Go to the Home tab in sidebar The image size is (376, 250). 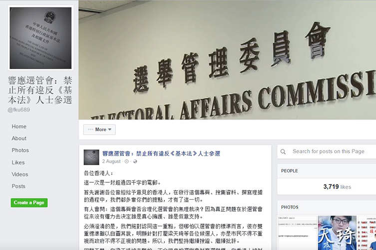[x=19, y=126]
